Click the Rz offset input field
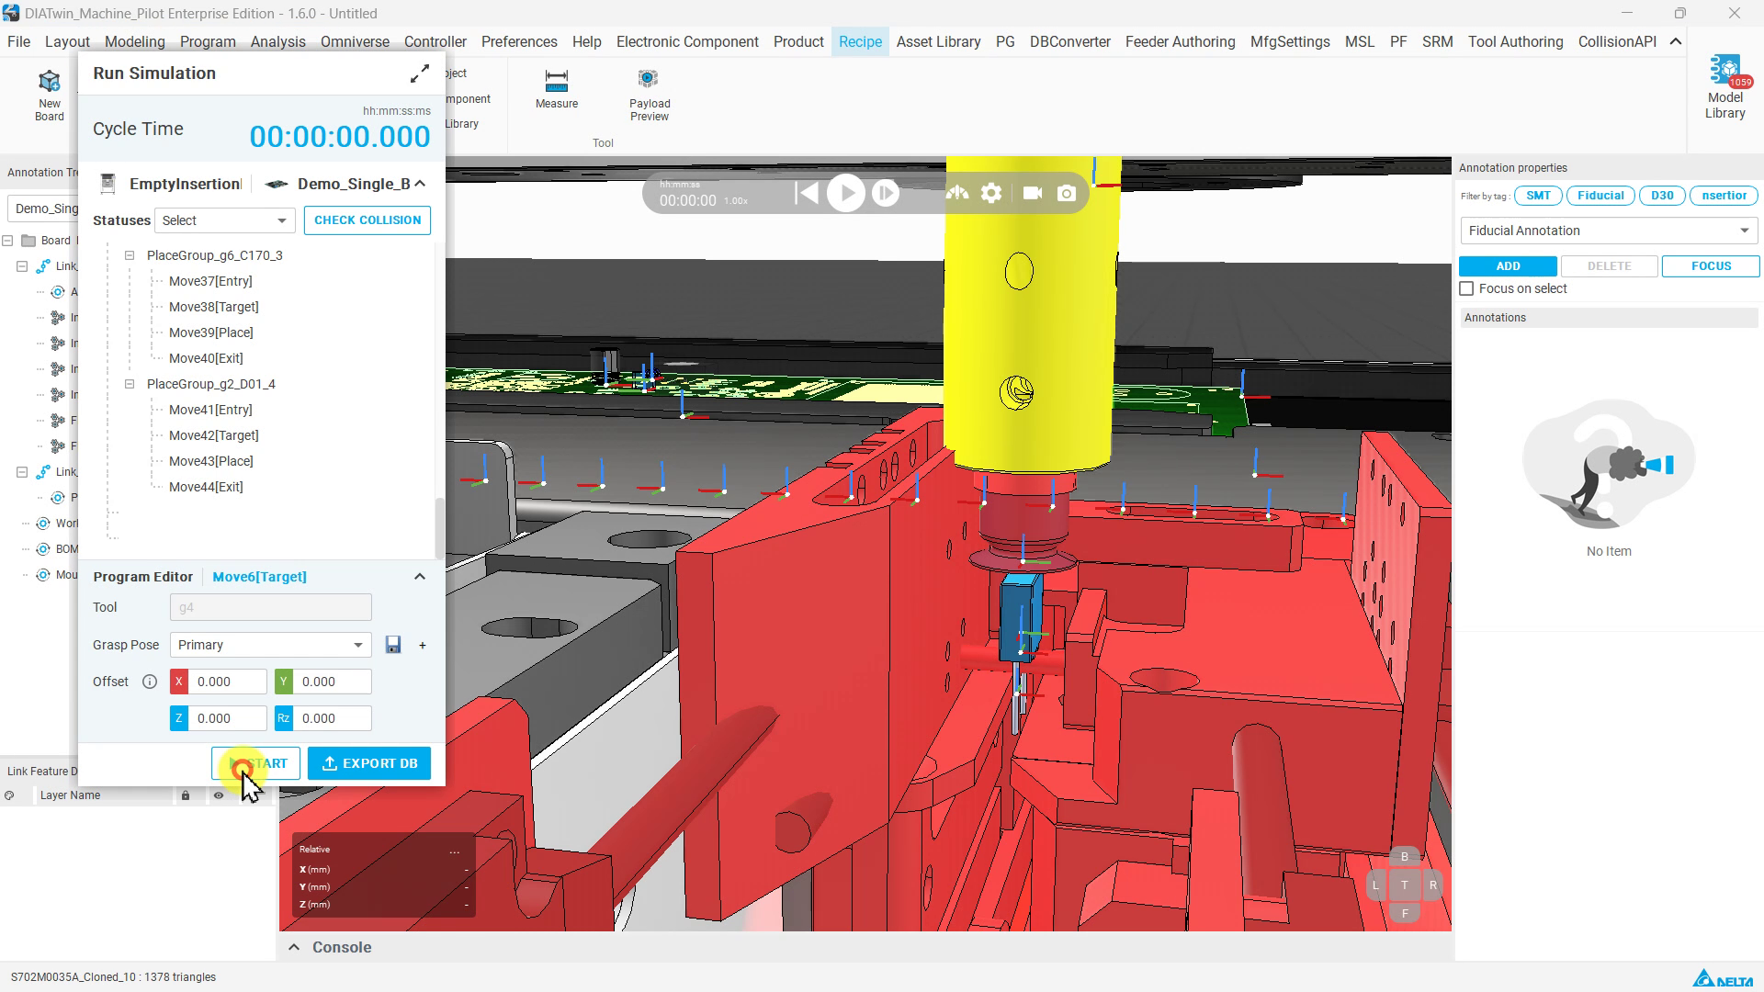Image resolution: width=1764 pixels, height=992 pixels. (333, 718)
